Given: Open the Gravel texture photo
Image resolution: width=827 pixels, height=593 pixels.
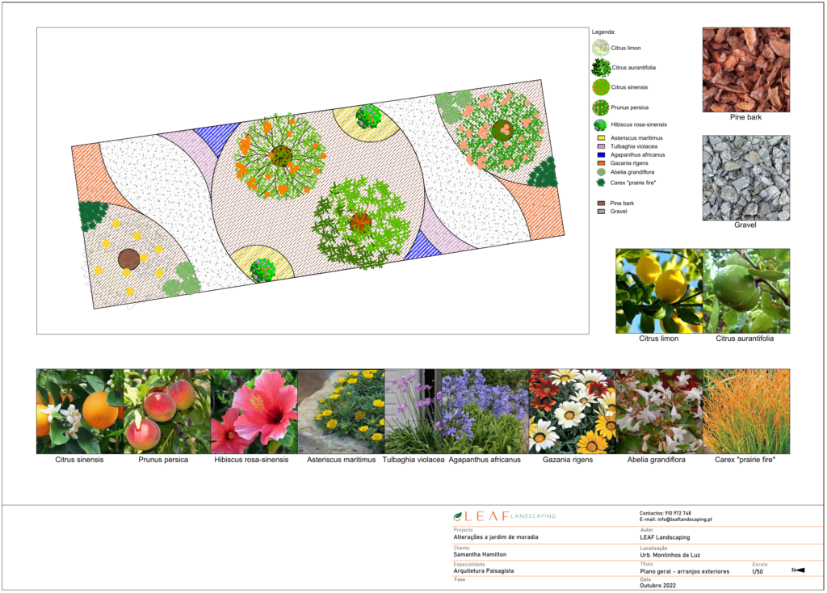Looking at the screenshot, I should click(x=745, y=177).
